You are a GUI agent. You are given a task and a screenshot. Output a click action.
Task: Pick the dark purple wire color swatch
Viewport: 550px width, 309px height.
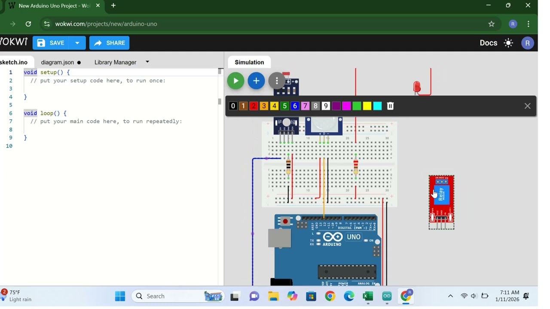[x=336, y=106]
